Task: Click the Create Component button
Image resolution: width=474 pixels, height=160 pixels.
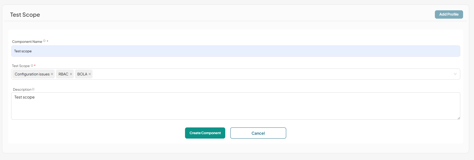Action: [x=205, y=133]
